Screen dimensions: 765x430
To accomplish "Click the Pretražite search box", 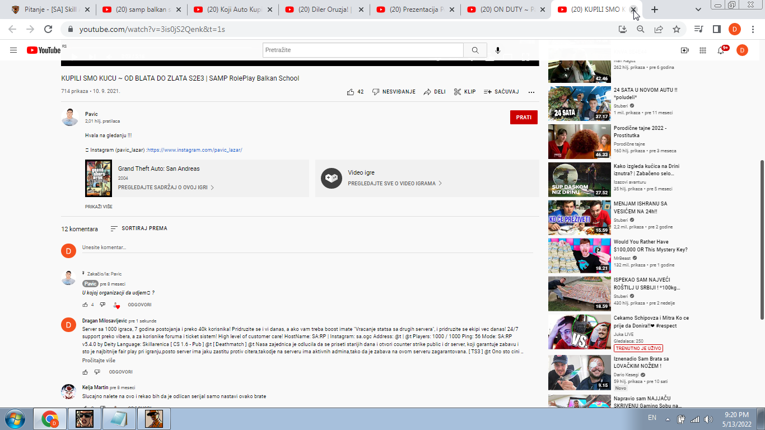I will coord(363,50).
